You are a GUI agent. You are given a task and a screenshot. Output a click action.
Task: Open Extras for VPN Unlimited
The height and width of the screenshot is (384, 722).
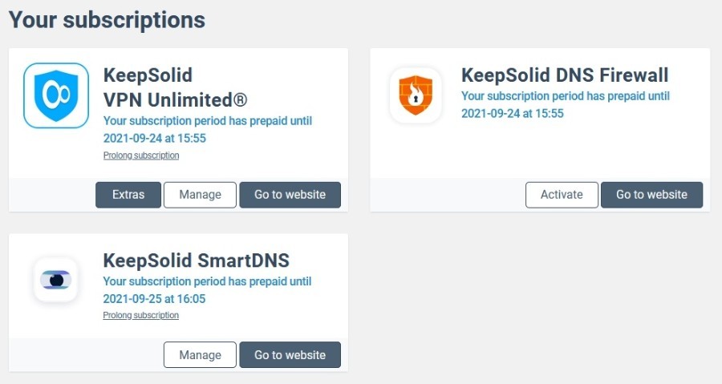click(x=128, y=195)
